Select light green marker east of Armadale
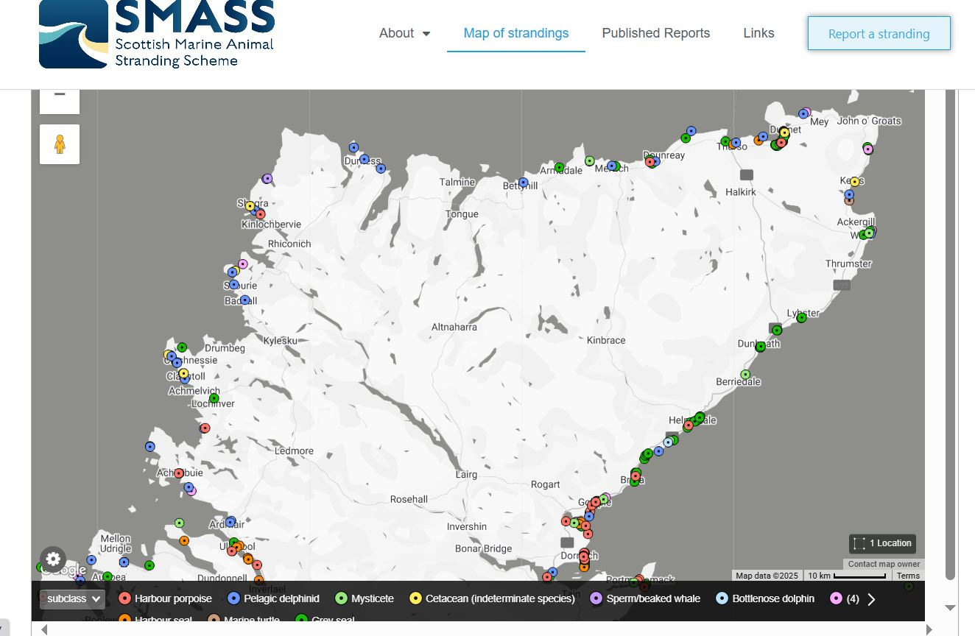The width and height of the screenshot is (975, 636). click(590, 160)
